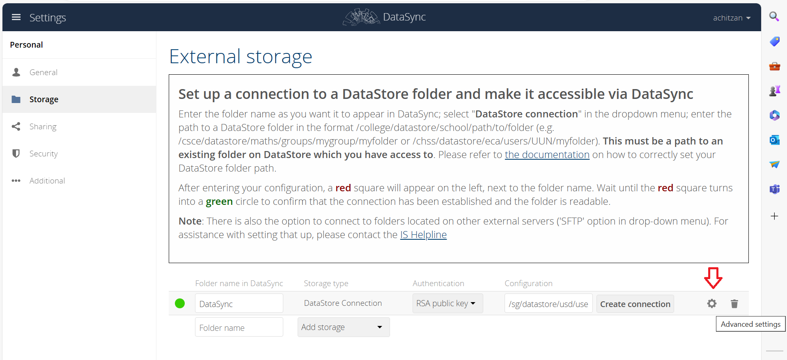Click the Create connection button
The width and height of the screenshot is (787, 360).
click(635, 304)
